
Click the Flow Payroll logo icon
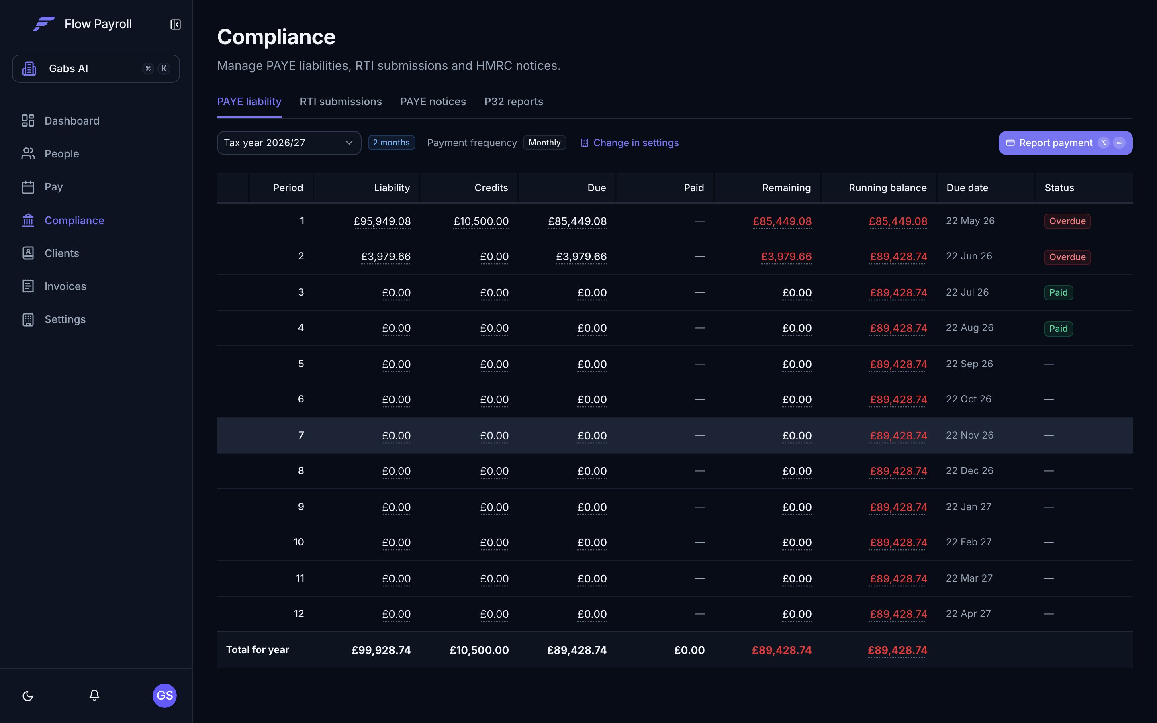point(44,24)
